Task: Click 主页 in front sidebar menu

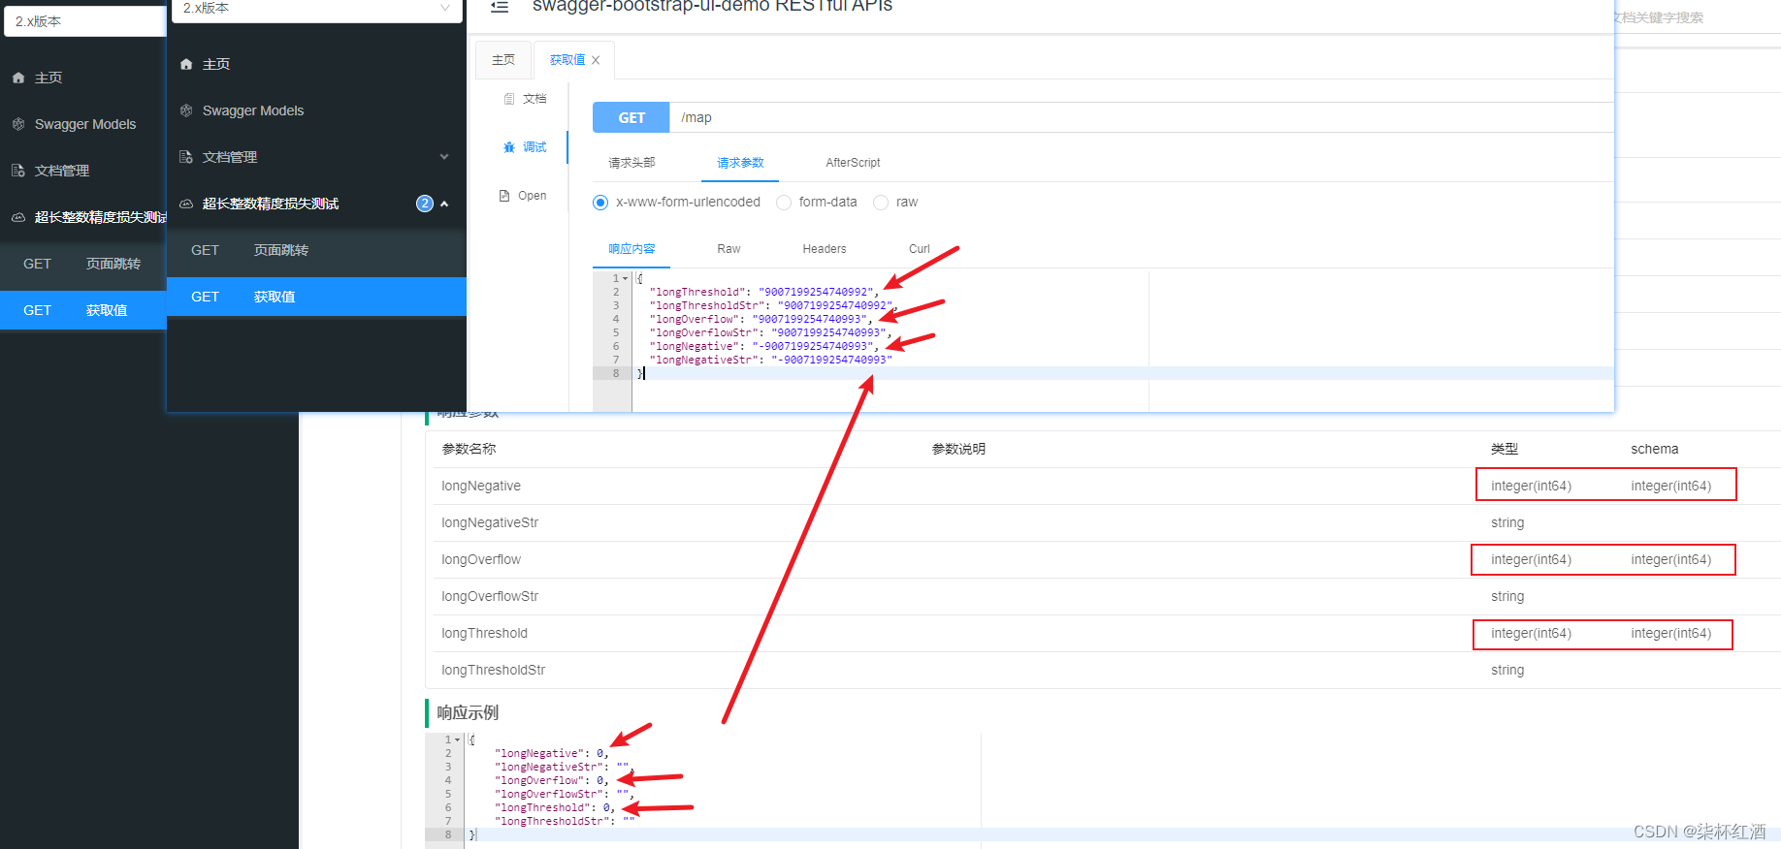Action: coord(216,64)
